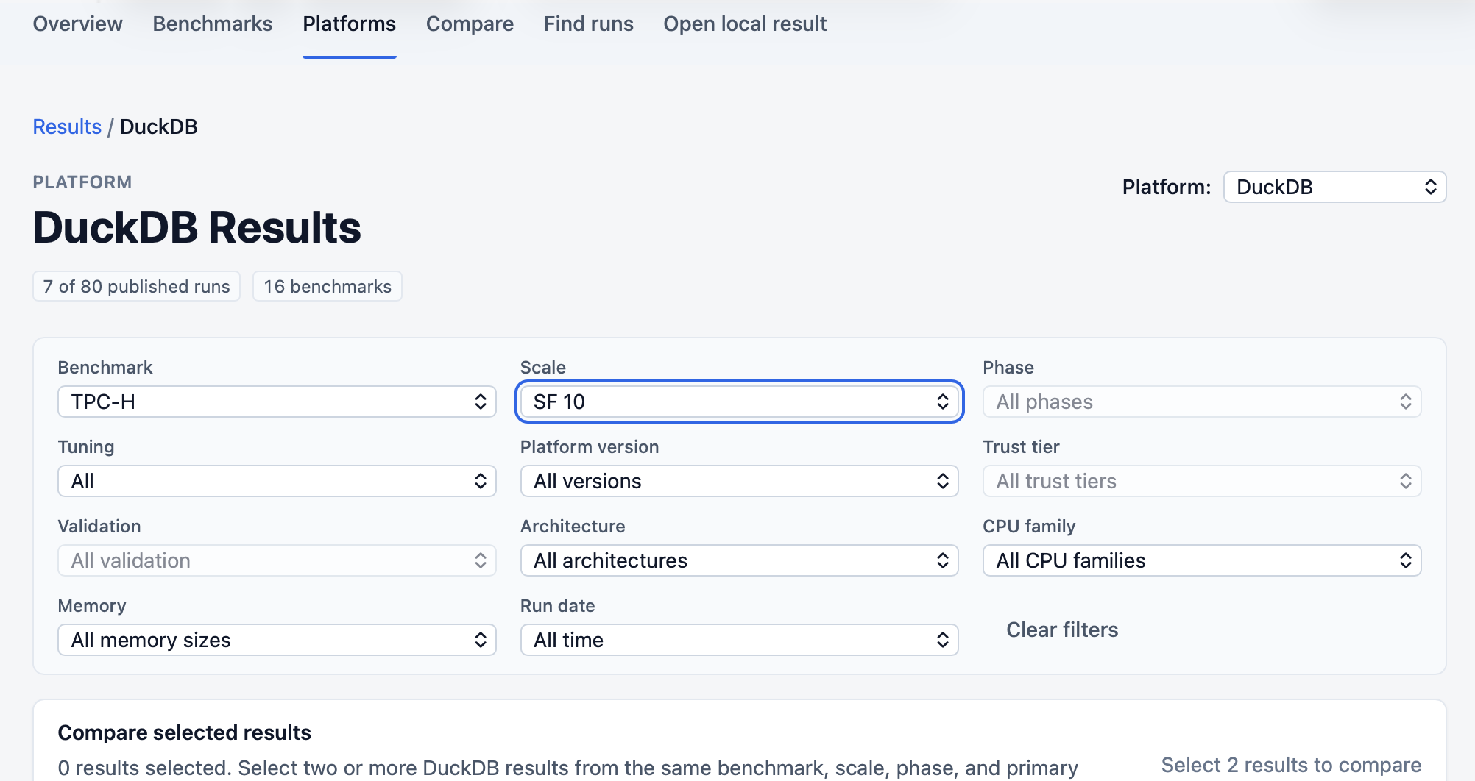Click the 16 benchmarks badge
1475x781 pixels.
point(328,286)
